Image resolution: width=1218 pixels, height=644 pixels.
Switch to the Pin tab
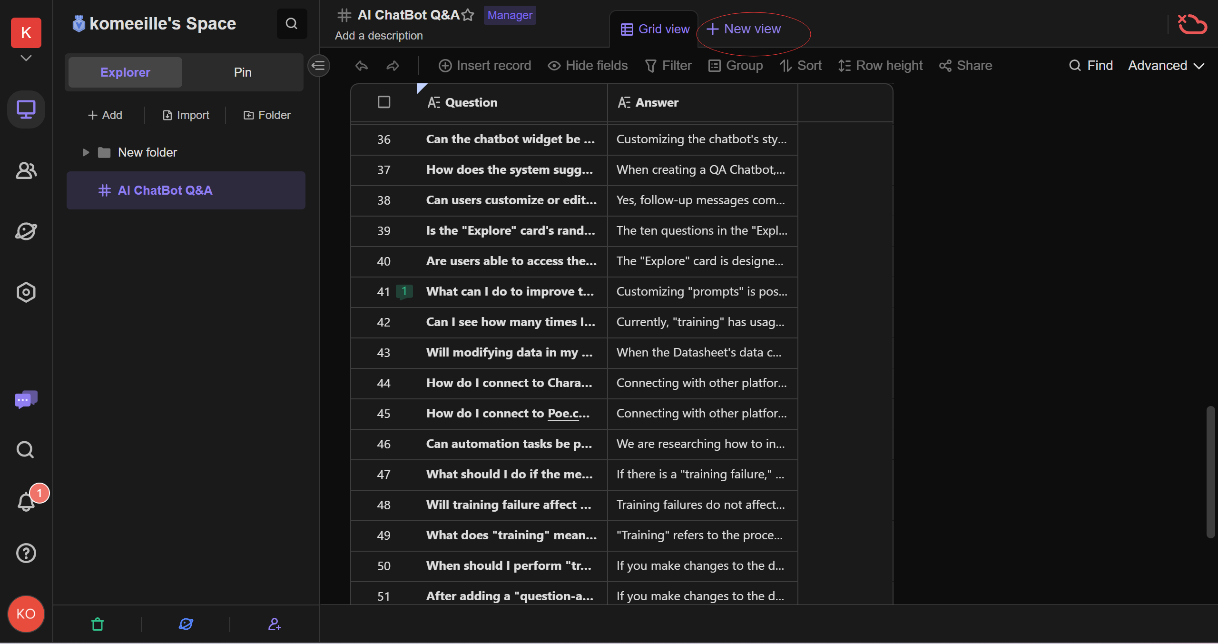point(243,72)
